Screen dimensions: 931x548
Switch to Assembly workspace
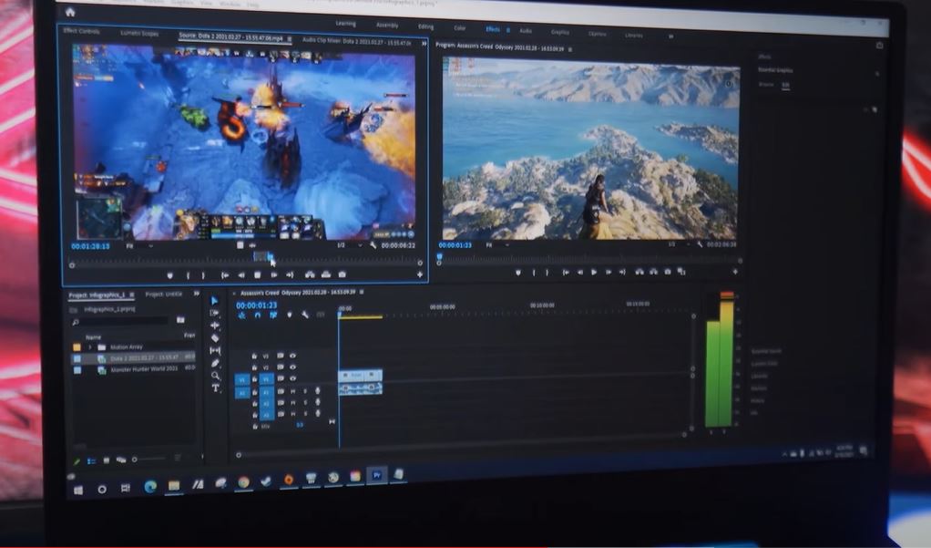[x=387, y=25]
